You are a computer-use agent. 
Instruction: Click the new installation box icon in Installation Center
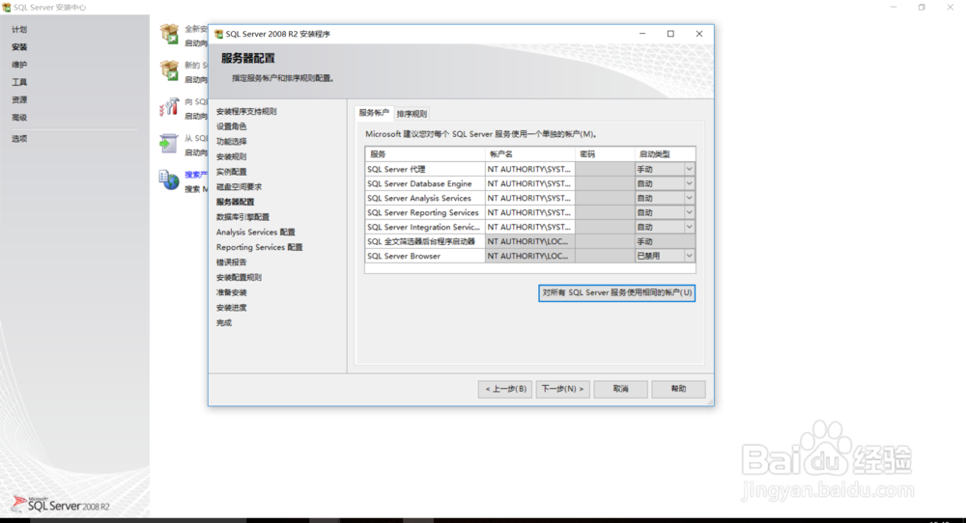coord(169,34)
